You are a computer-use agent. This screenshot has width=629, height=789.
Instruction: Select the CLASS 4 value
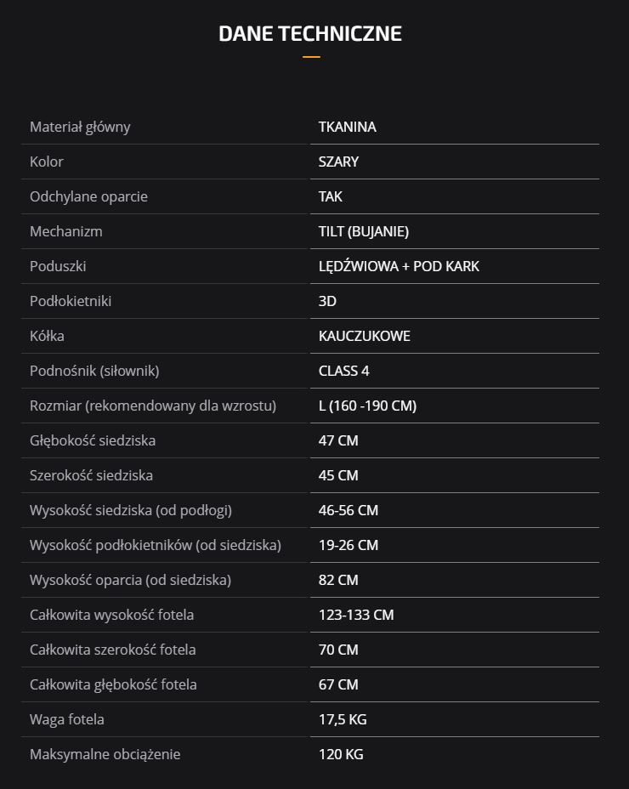click(343, 371)
